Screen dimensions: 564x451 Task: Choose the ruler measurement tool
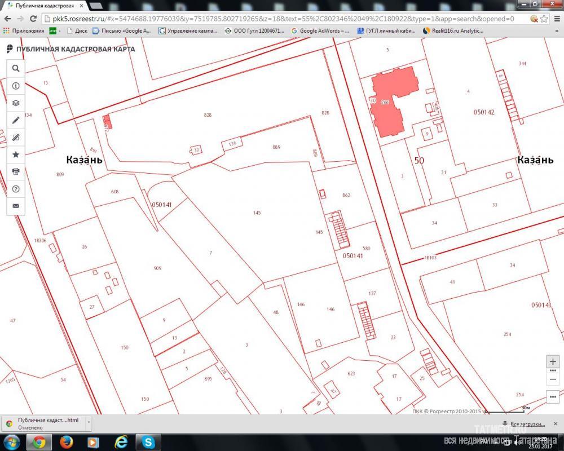pos(15,138)
